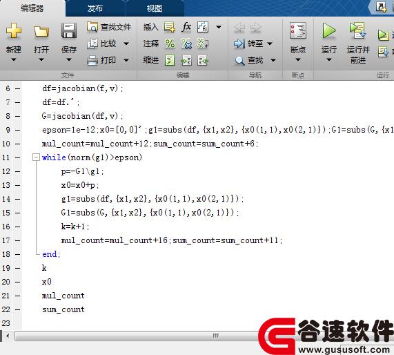Toggle breakpoint dash on line 16

(17, 227)
